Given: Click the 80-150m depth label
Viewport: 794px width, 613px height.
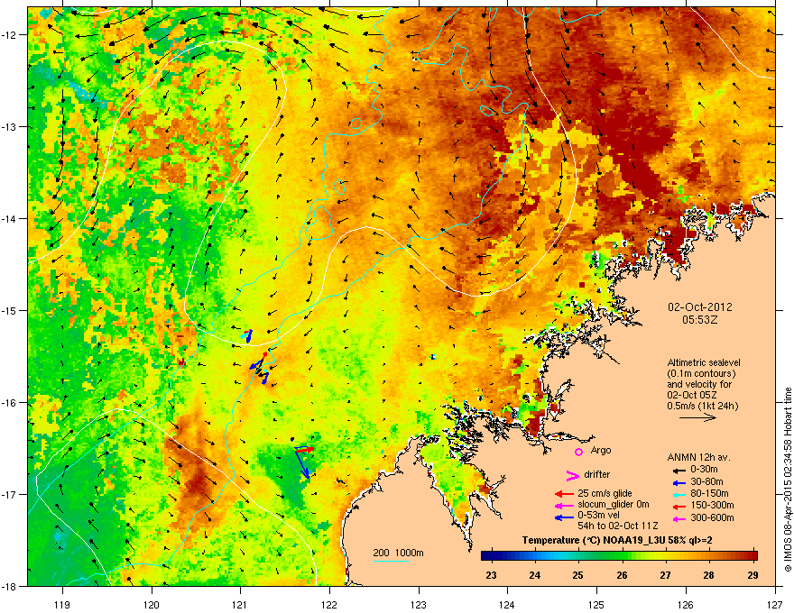Looking at the screenshot, I should 709,493.
